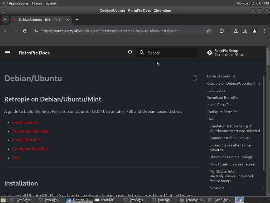Viewport: 270px width, 203px height.
Task: Open Ubuntu does not autologin entry
Action: pyautogui.click(x=231, y=157)
